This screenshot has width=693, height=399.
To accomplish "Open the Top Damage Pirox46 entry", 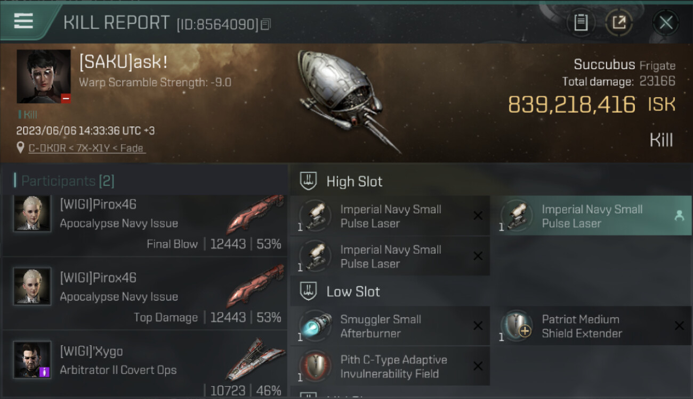I will tap(144, 294).
